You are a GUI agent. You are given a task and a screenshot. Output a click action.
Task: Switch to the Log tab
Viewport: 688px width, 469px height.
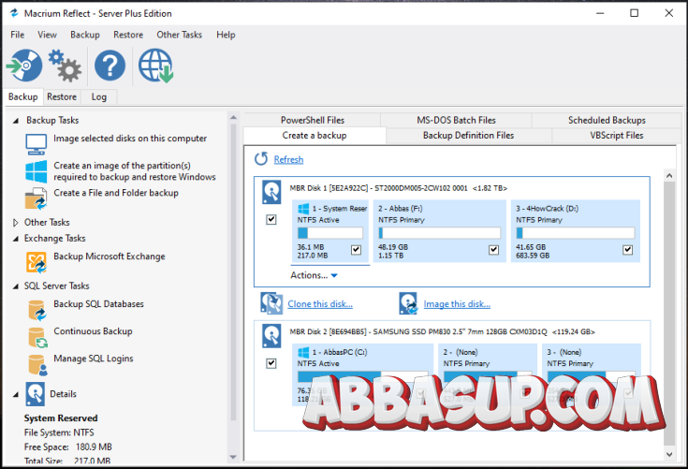pyautogui.click(x=98, y=97)
